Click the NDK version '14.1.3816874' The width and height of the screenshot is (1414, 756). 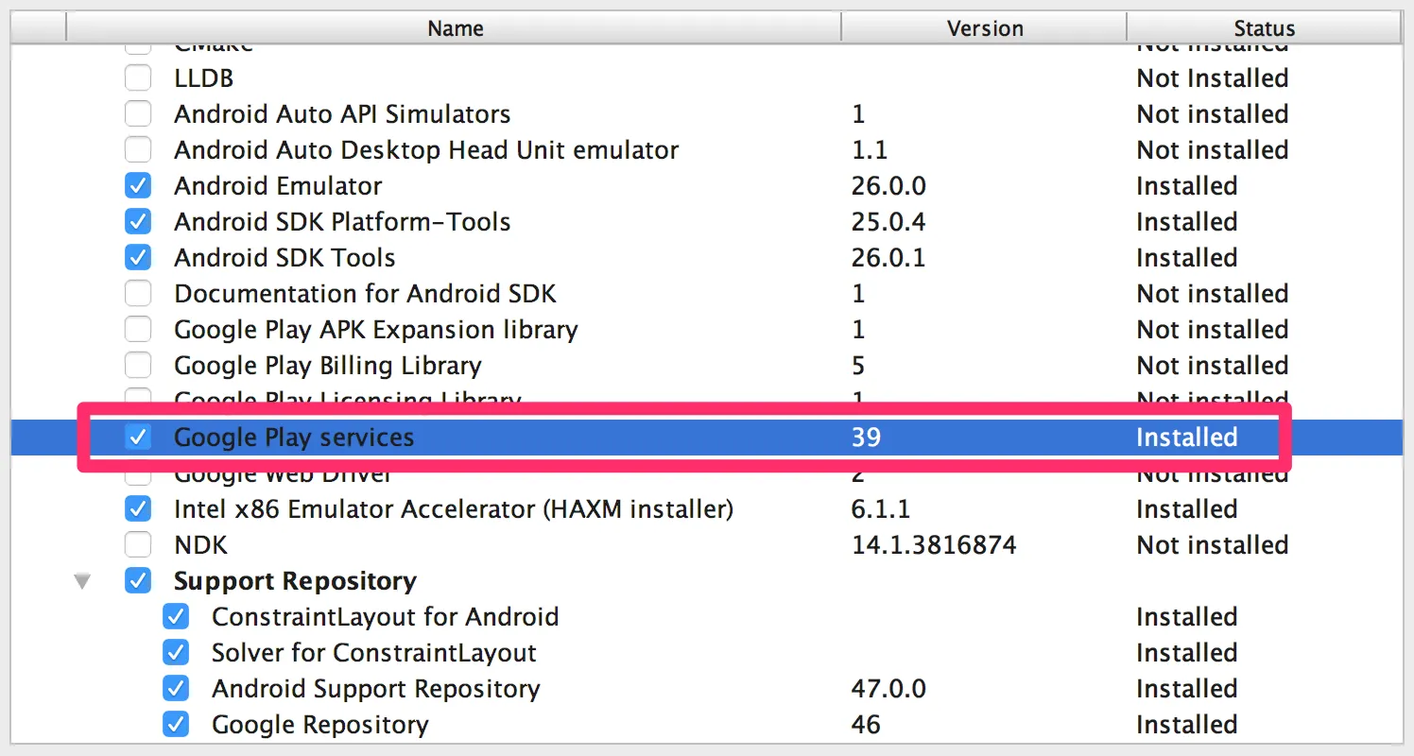pyautogui.click(x=934, y=545)
